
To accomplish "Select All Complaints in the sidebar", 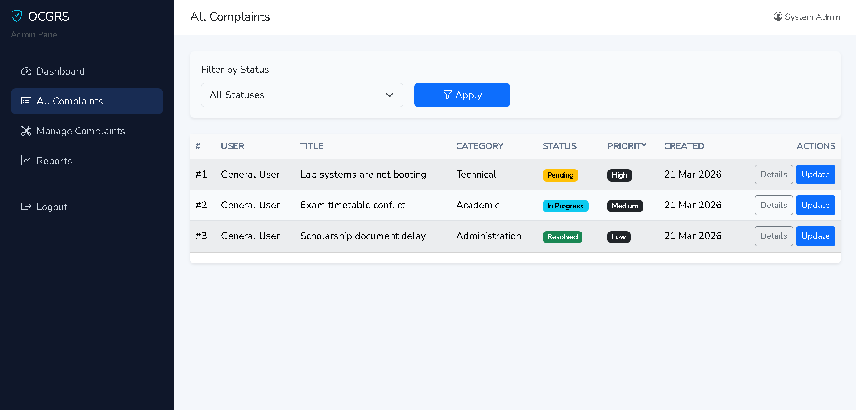I will [87, 101].
